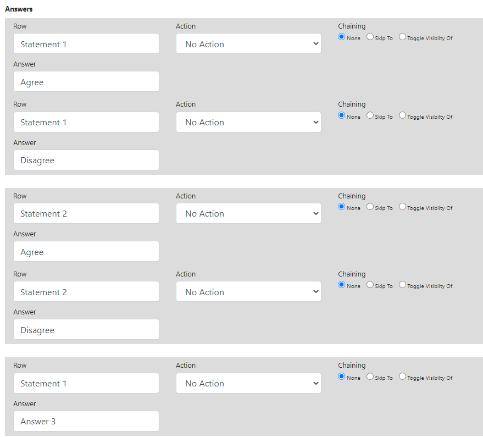Expand Action dropdown for Statement 1 Disagree row
The height and width of the screenshot is (437, 483).
point(248,122)
